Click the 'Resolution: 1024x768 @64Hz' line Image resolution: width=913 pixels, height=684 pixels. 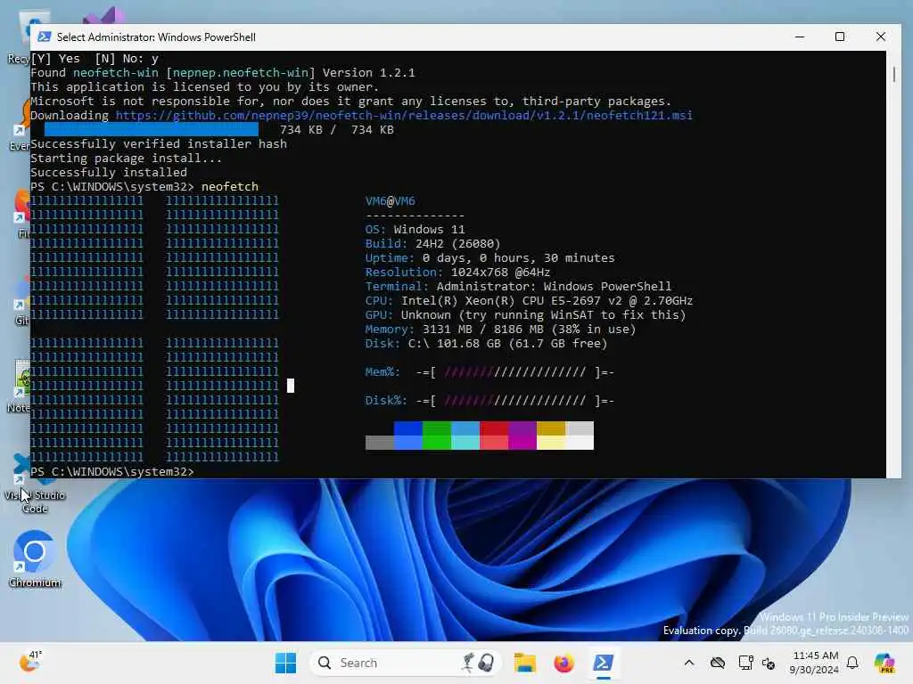point(457,273)
